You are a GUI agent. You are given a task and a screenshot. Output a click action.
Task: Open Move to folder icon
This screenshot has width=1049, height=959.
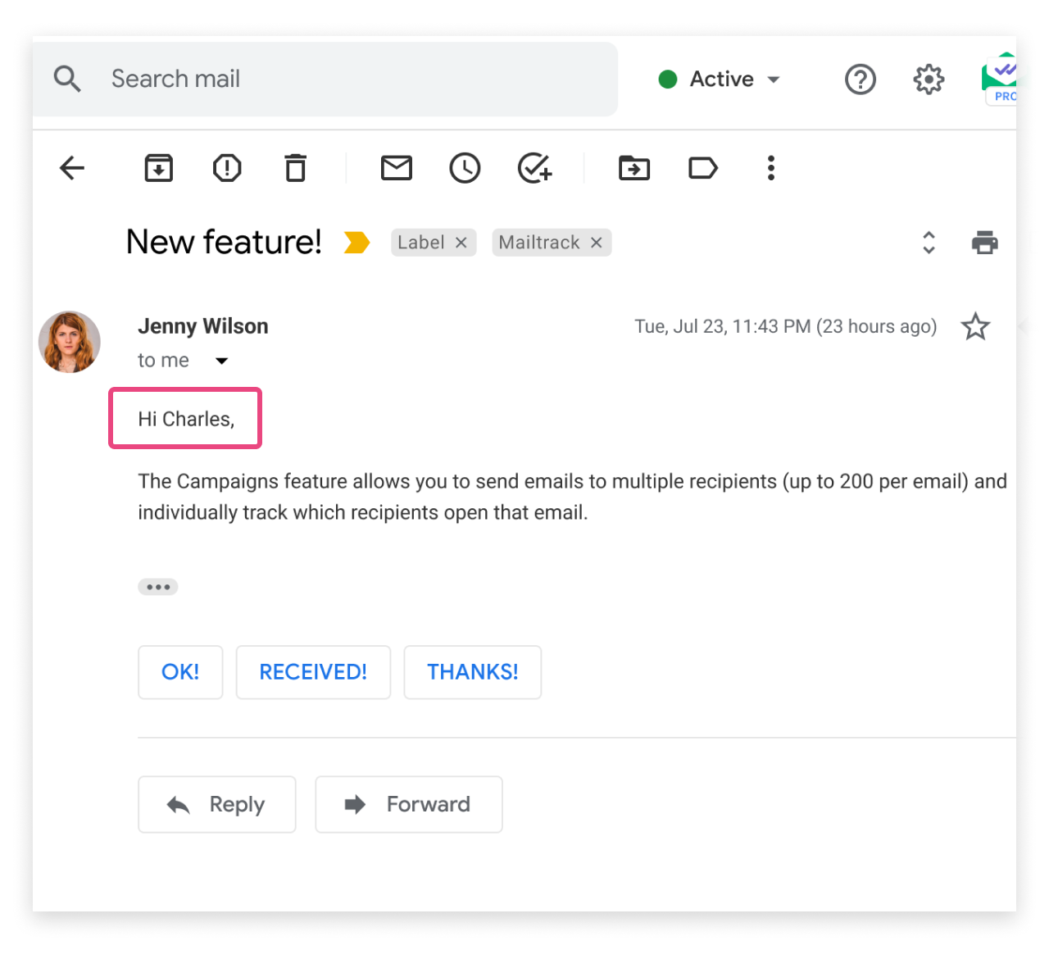(633, 168)
